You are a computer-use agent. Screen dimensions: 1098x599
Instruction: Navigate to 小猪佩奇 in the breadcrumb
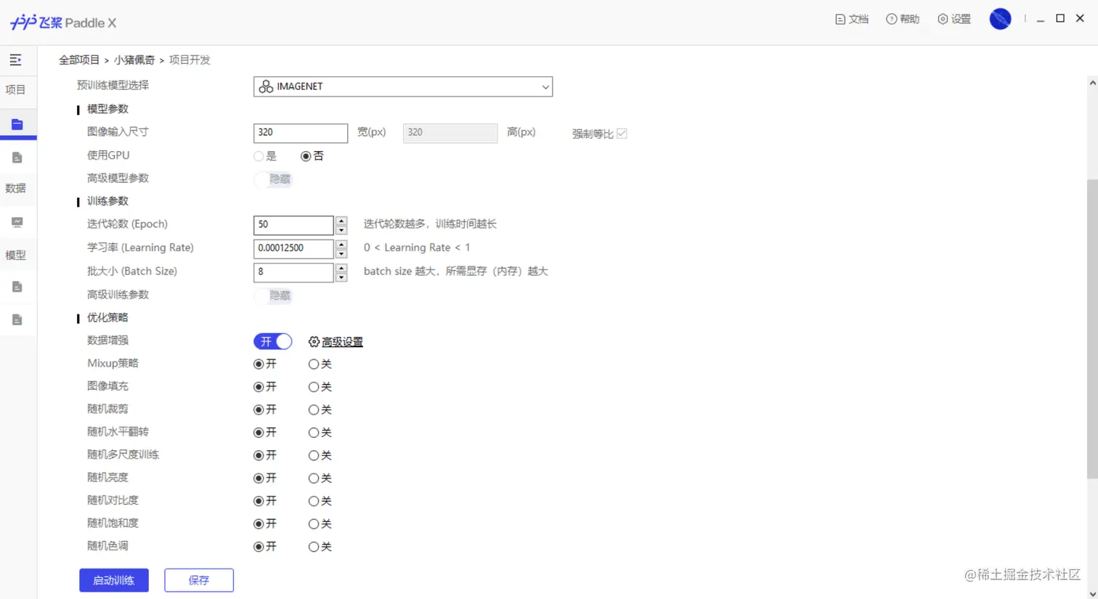pyautogui.click(x=134, y=60)
